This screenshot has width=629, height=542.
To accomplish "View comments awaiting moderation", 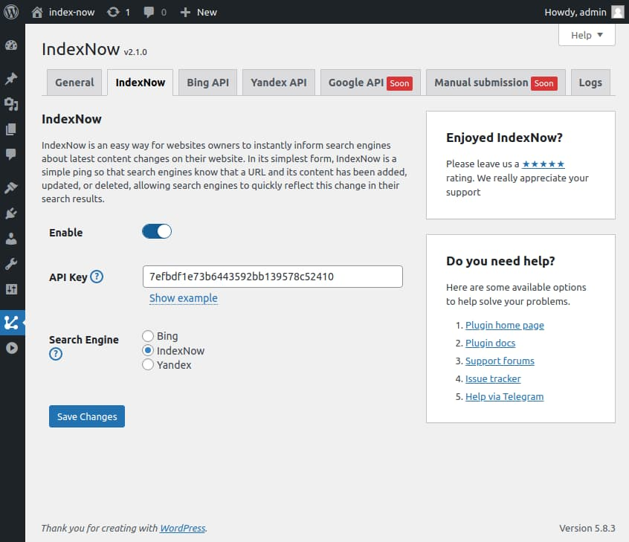I will click(155, 12).
